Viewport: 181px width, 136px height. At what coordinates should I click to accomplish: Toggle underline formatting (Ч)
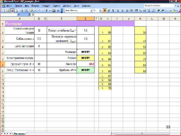[x=113, y=11]
